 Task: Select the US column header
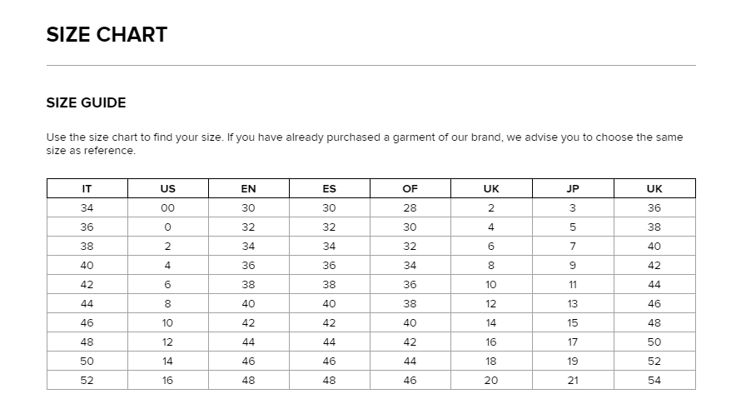coord(167,188)
